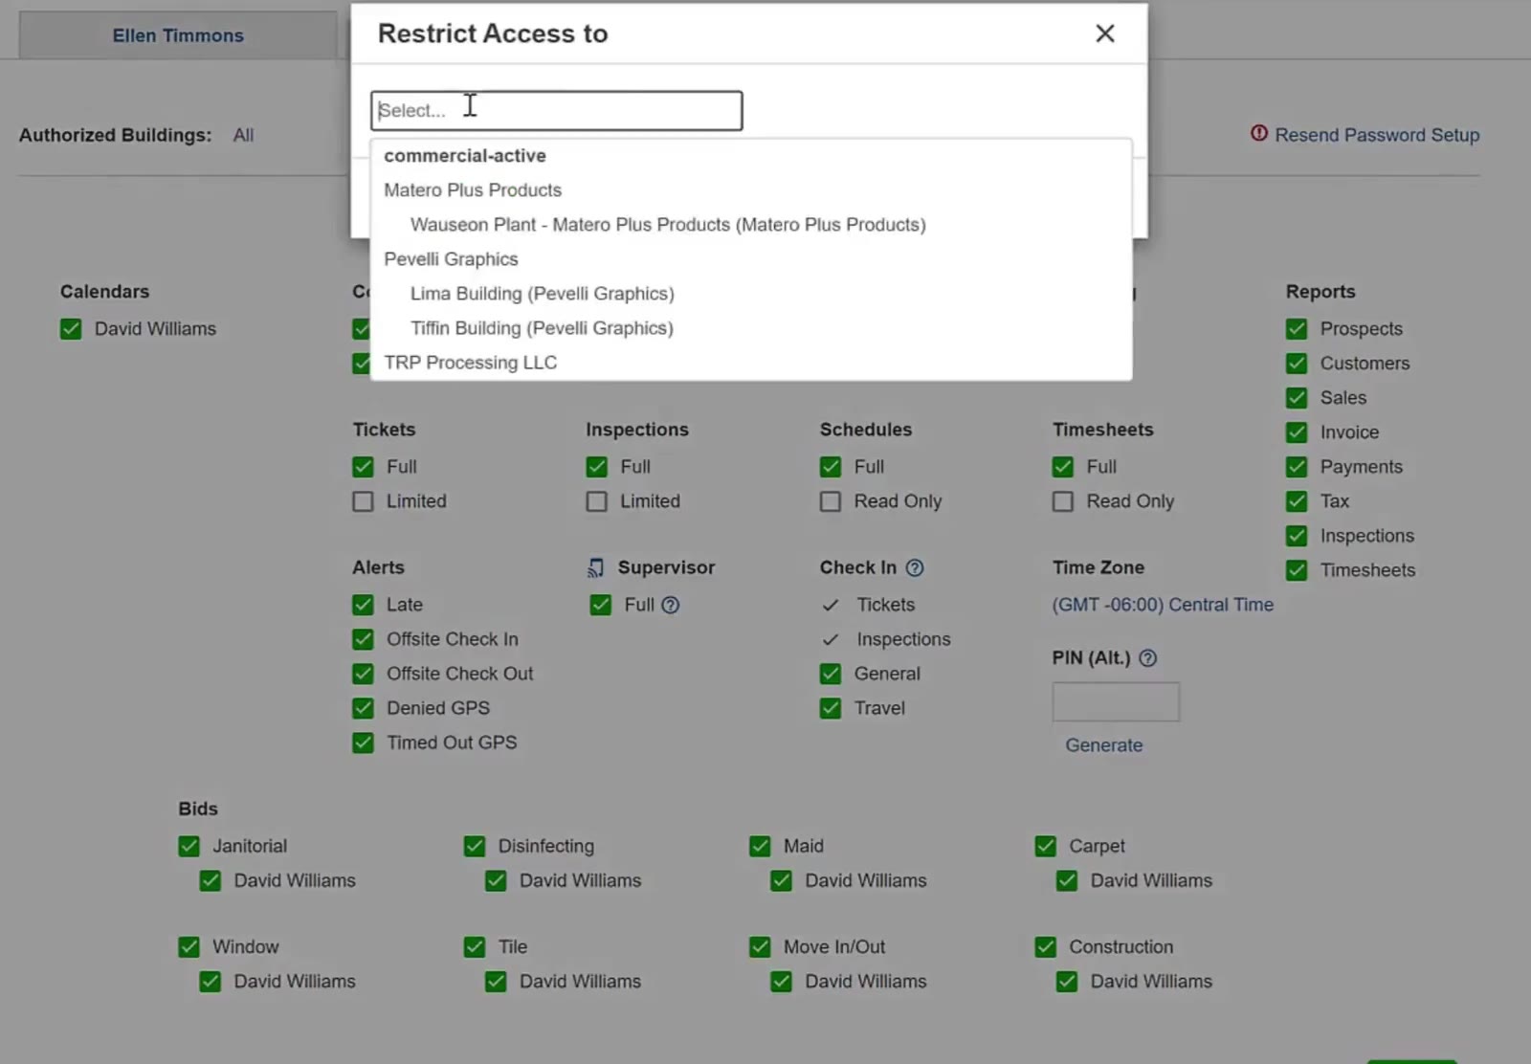The width and height of the screenshot is (1531, 1064).
Task: Uncheck Check In Travel checkbox
Action: (831, 708)
